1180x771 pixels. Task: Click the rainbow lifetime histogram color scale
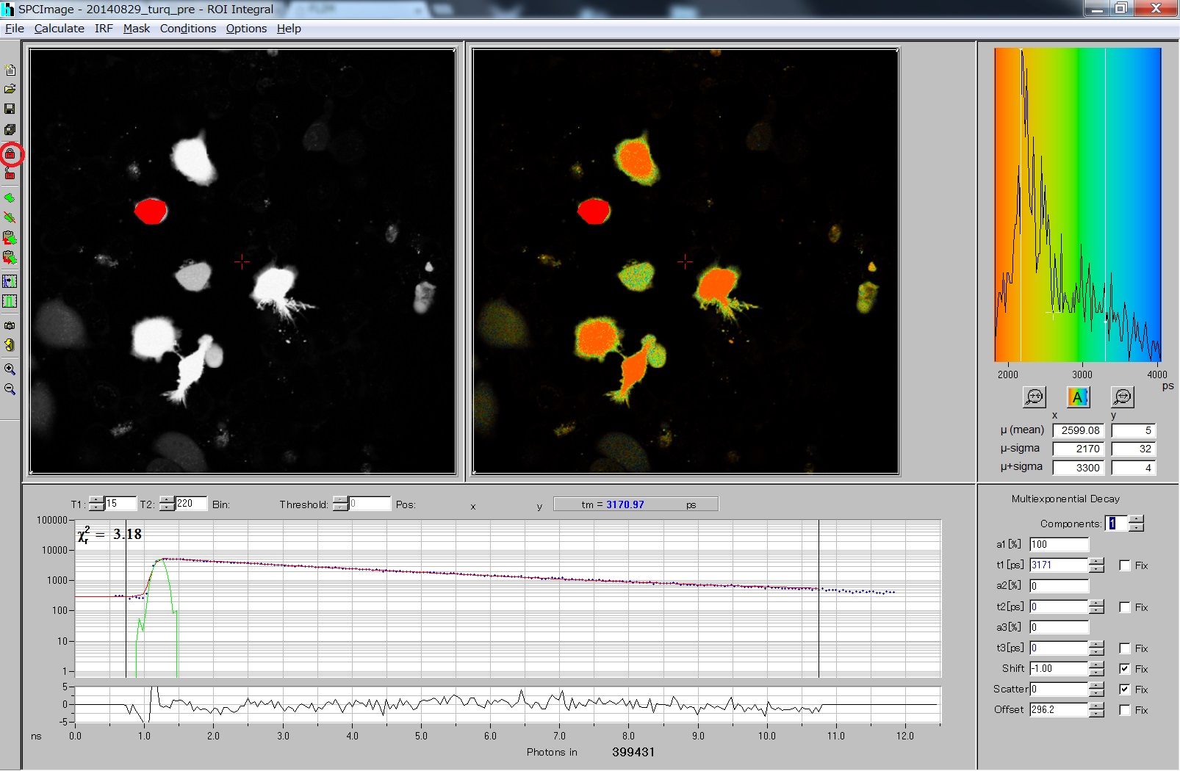click(1078, 205)
